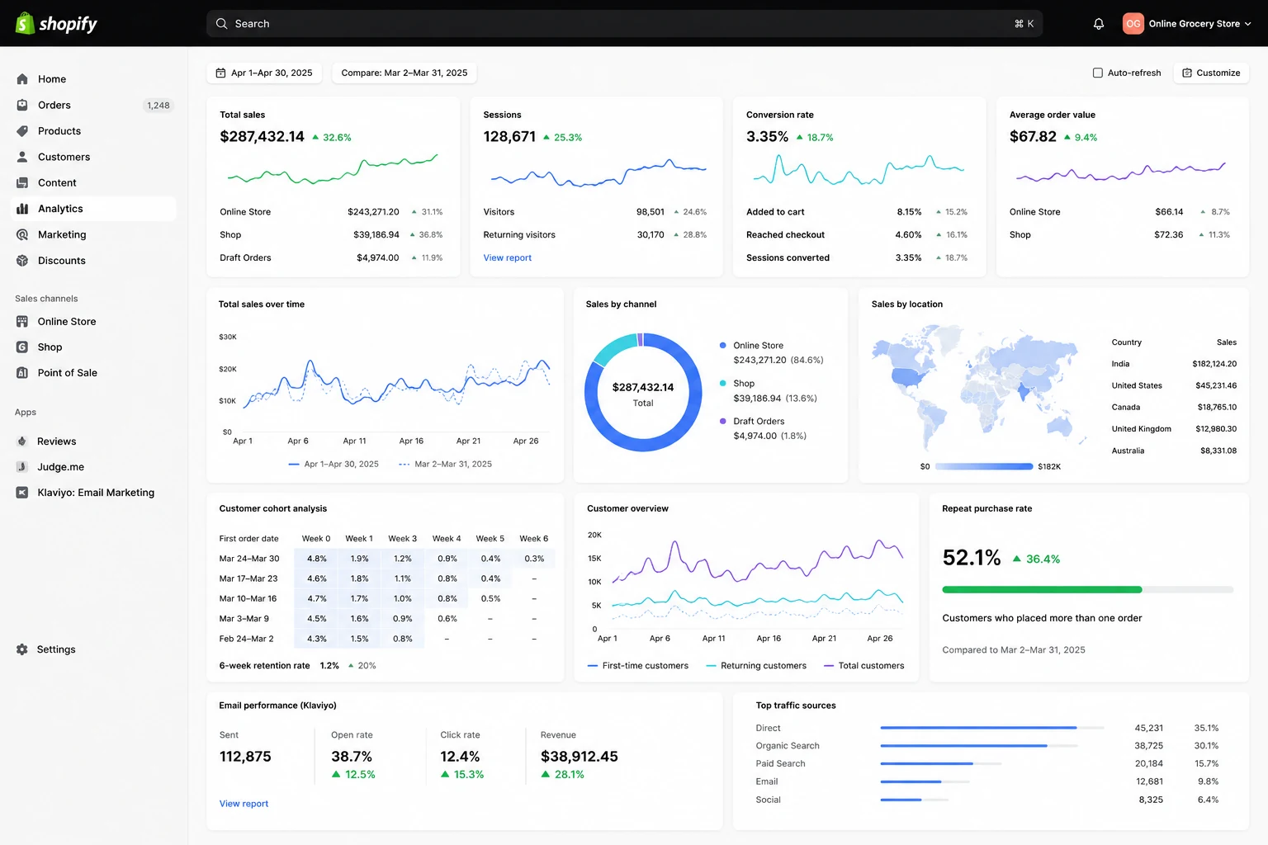The height and width of the screenshot is (845, 1268).
Task: Open View report under Sessions
Action: point(508,258)
